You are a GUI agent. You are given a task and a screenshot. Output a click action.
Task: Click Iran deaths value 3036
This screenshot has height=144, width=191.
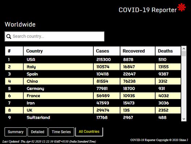pos(164,103)
